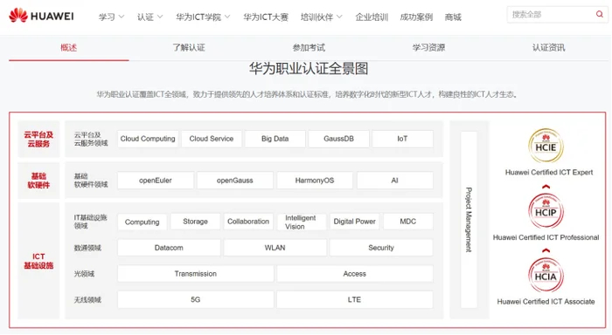Open the WLAN certification

coord(275,248)
